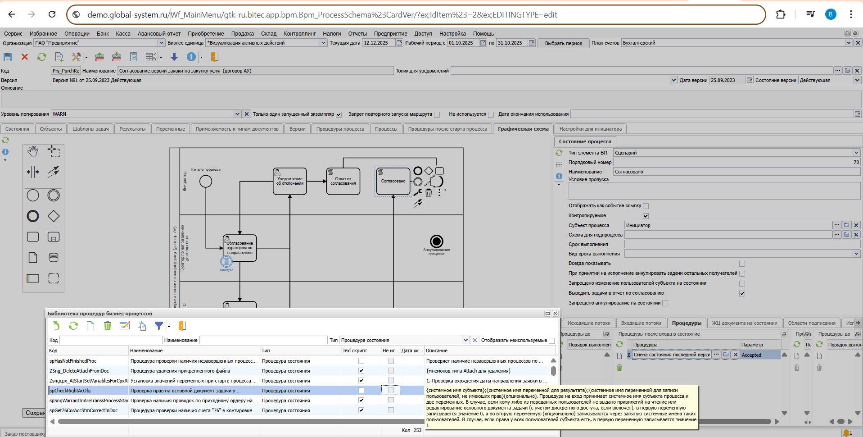The image size is (863, 437).
Task: Click the red X delete icon
Action: [25, 57]
